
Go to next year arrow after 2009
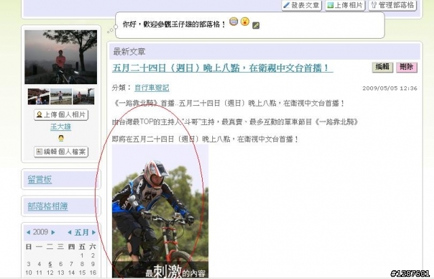point(53,232)
